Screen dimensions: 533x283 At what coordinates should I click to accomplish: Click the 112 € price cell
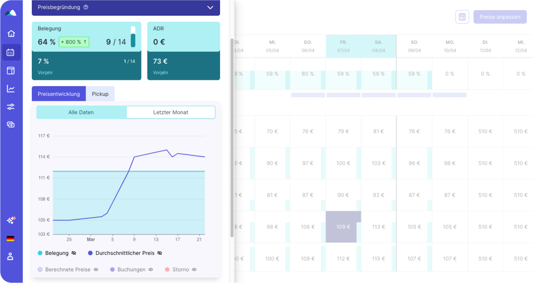(343, 259)
